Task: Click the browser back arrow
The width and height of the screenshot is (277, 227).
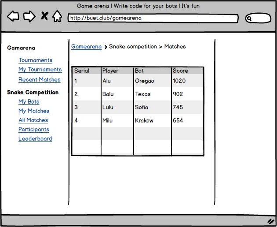Action: click(13, 16)
